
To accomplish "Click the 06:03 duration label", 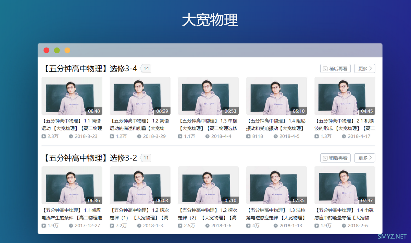I will (162, 200).
